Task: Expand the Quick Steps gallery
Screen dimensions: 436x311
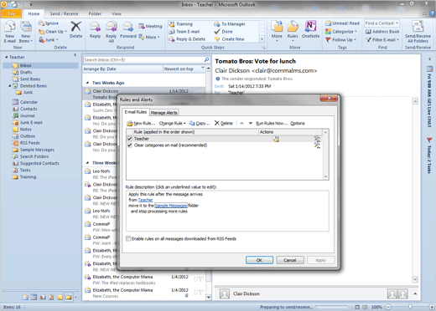Action: point(262,39)
